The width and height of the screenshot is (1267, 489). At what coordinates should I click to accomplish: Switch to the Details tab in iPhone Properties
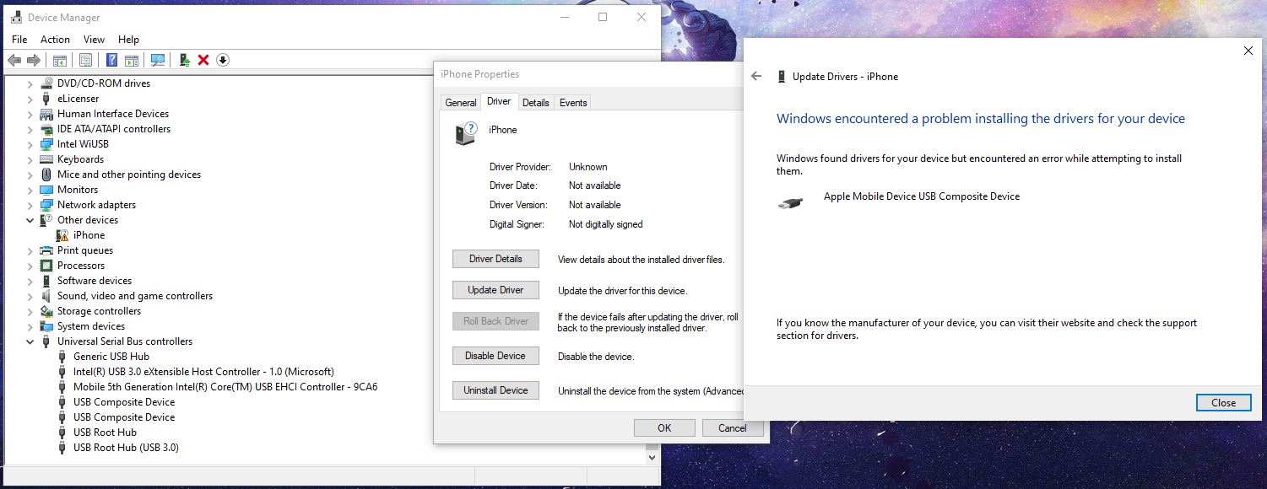(535, 103)
